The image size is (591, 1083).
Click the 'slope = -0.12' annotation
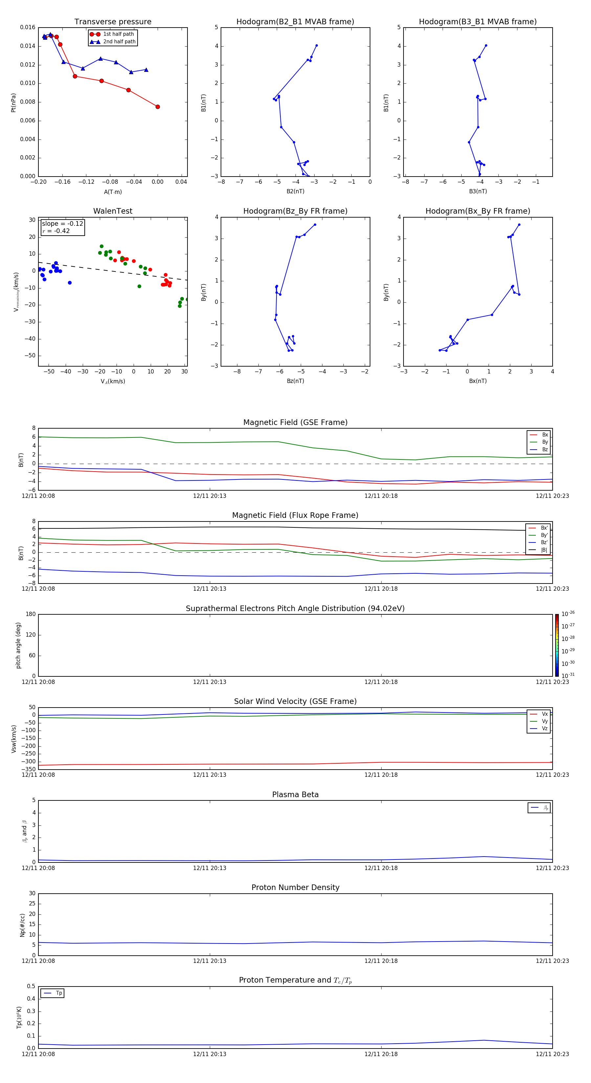[62, 224]
